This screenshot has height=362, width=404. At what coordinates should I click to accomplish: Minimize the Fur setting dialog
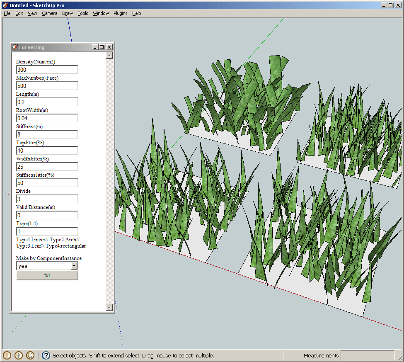point(95,47)
